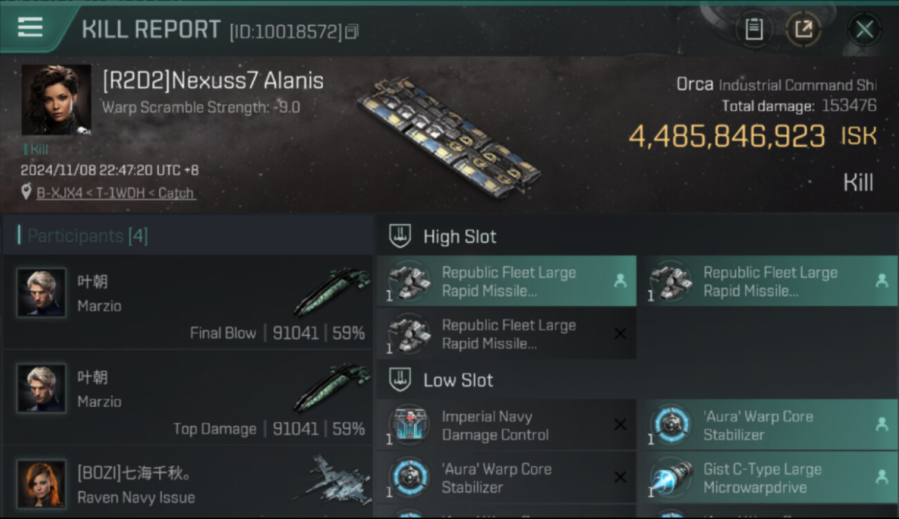Share the kill report externally
This screenshot has width=899, height=519.
coord(804,30)
